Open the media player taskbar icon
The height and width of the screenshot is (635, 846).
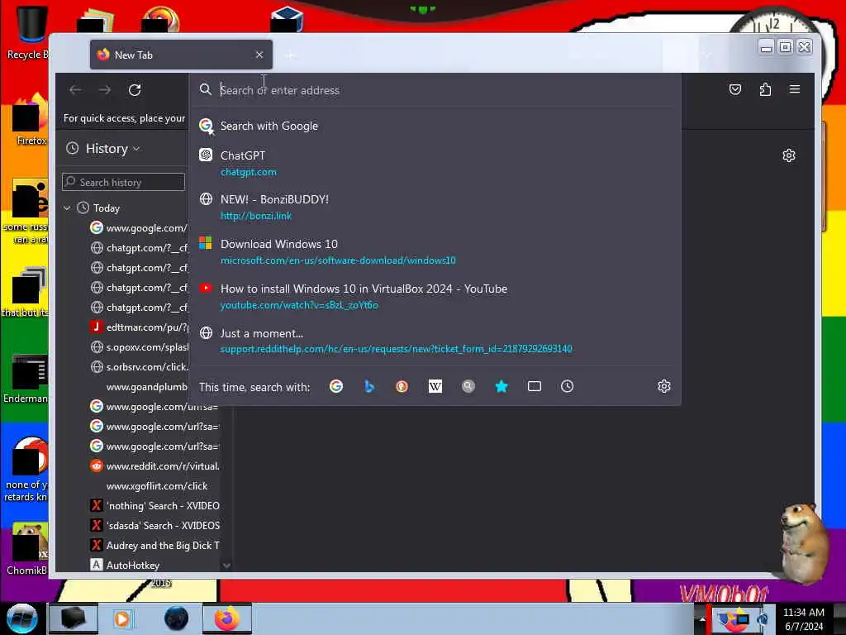pyautogui.click(x=122, y=618)
